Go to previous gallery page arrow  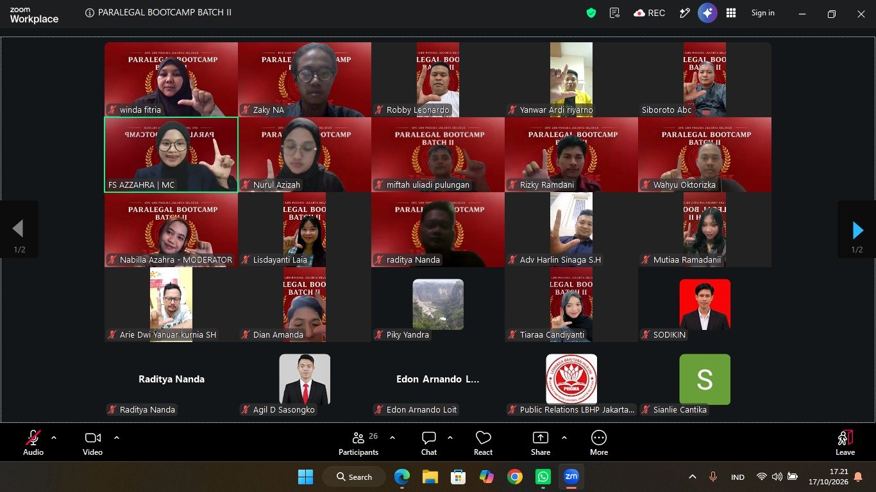tap(19, 230)
